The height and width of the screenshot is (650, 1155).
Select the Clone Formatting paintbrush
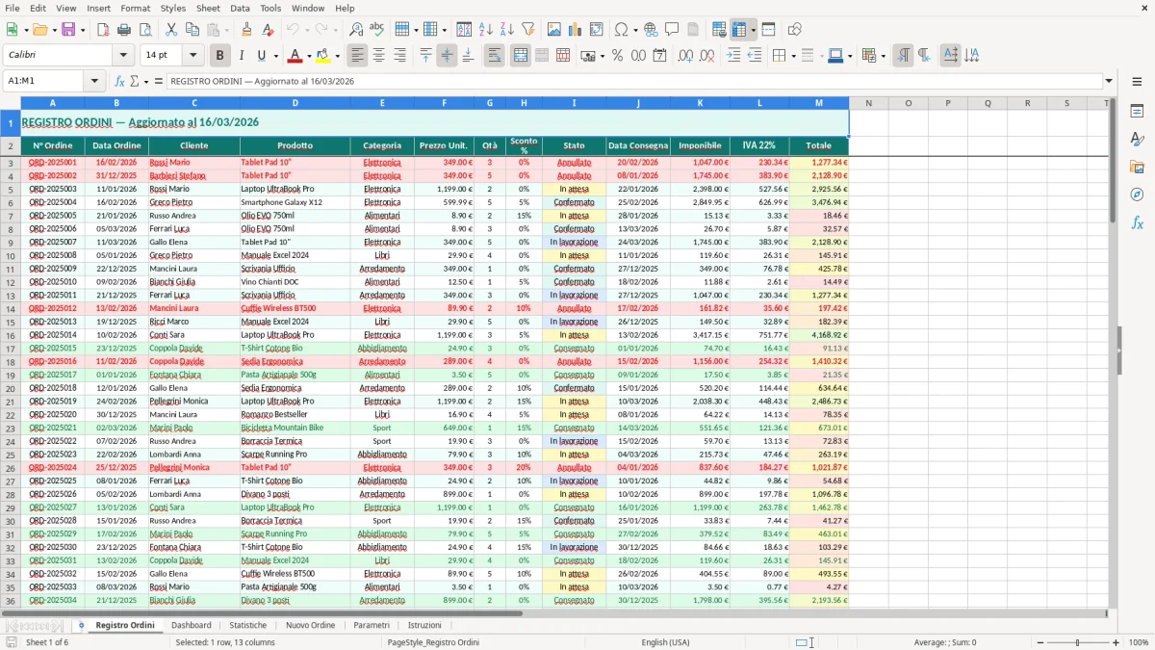coord(247,30)
